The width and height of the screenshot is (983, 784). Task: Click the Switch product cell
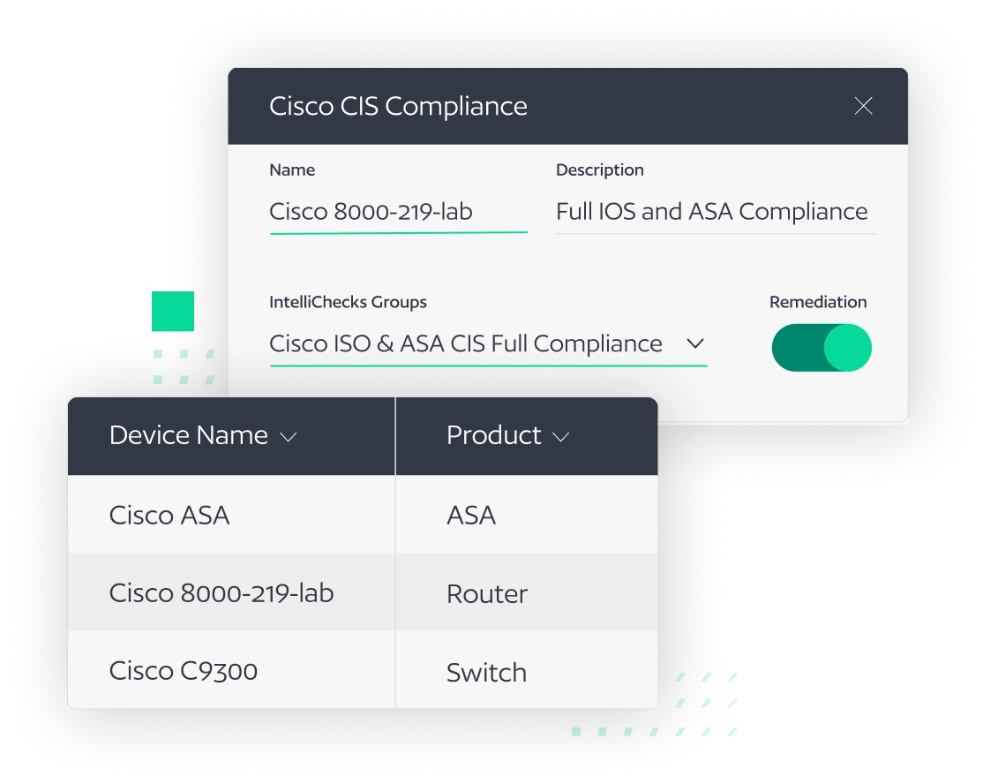(486, 671)
